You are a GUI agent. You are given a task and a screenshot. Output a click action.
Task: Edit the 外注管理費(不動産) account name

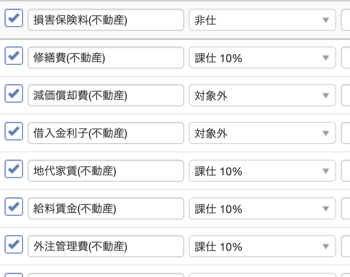click(105, 247)
